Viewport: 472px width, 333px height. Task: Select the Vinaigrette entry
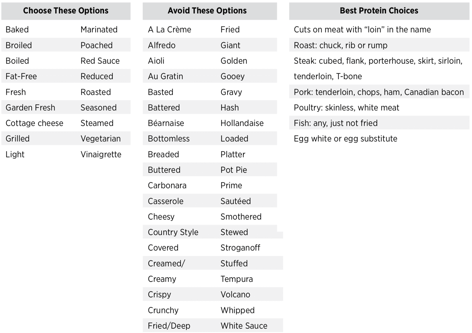tap(101, 154)
